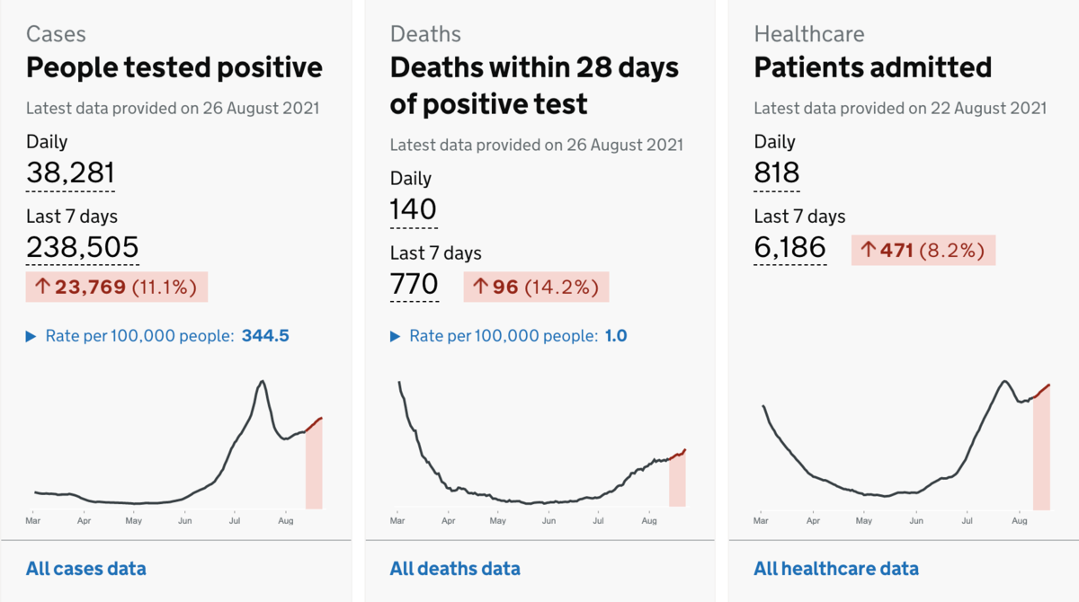Click the Deaths within 28 days heading
The width and height of the screenshot is (1079, 602).
point(534,85)
